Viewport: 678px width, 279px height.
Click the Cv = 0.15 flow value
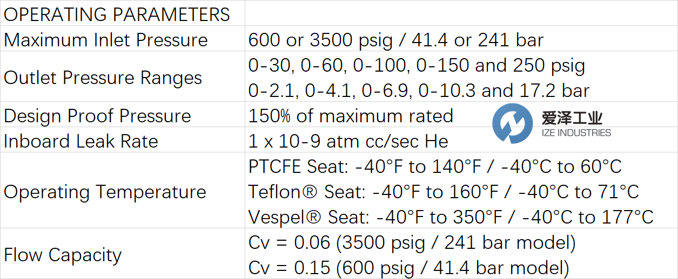tap(408, 268)
